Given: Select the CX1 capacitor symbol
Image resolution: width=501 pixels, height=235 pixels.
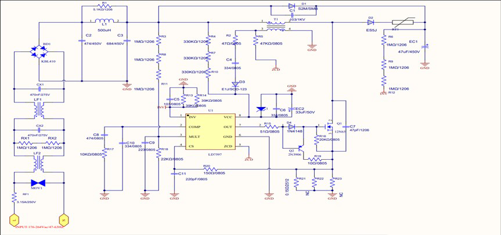Looking at the screenshot, I should (39, 89).
